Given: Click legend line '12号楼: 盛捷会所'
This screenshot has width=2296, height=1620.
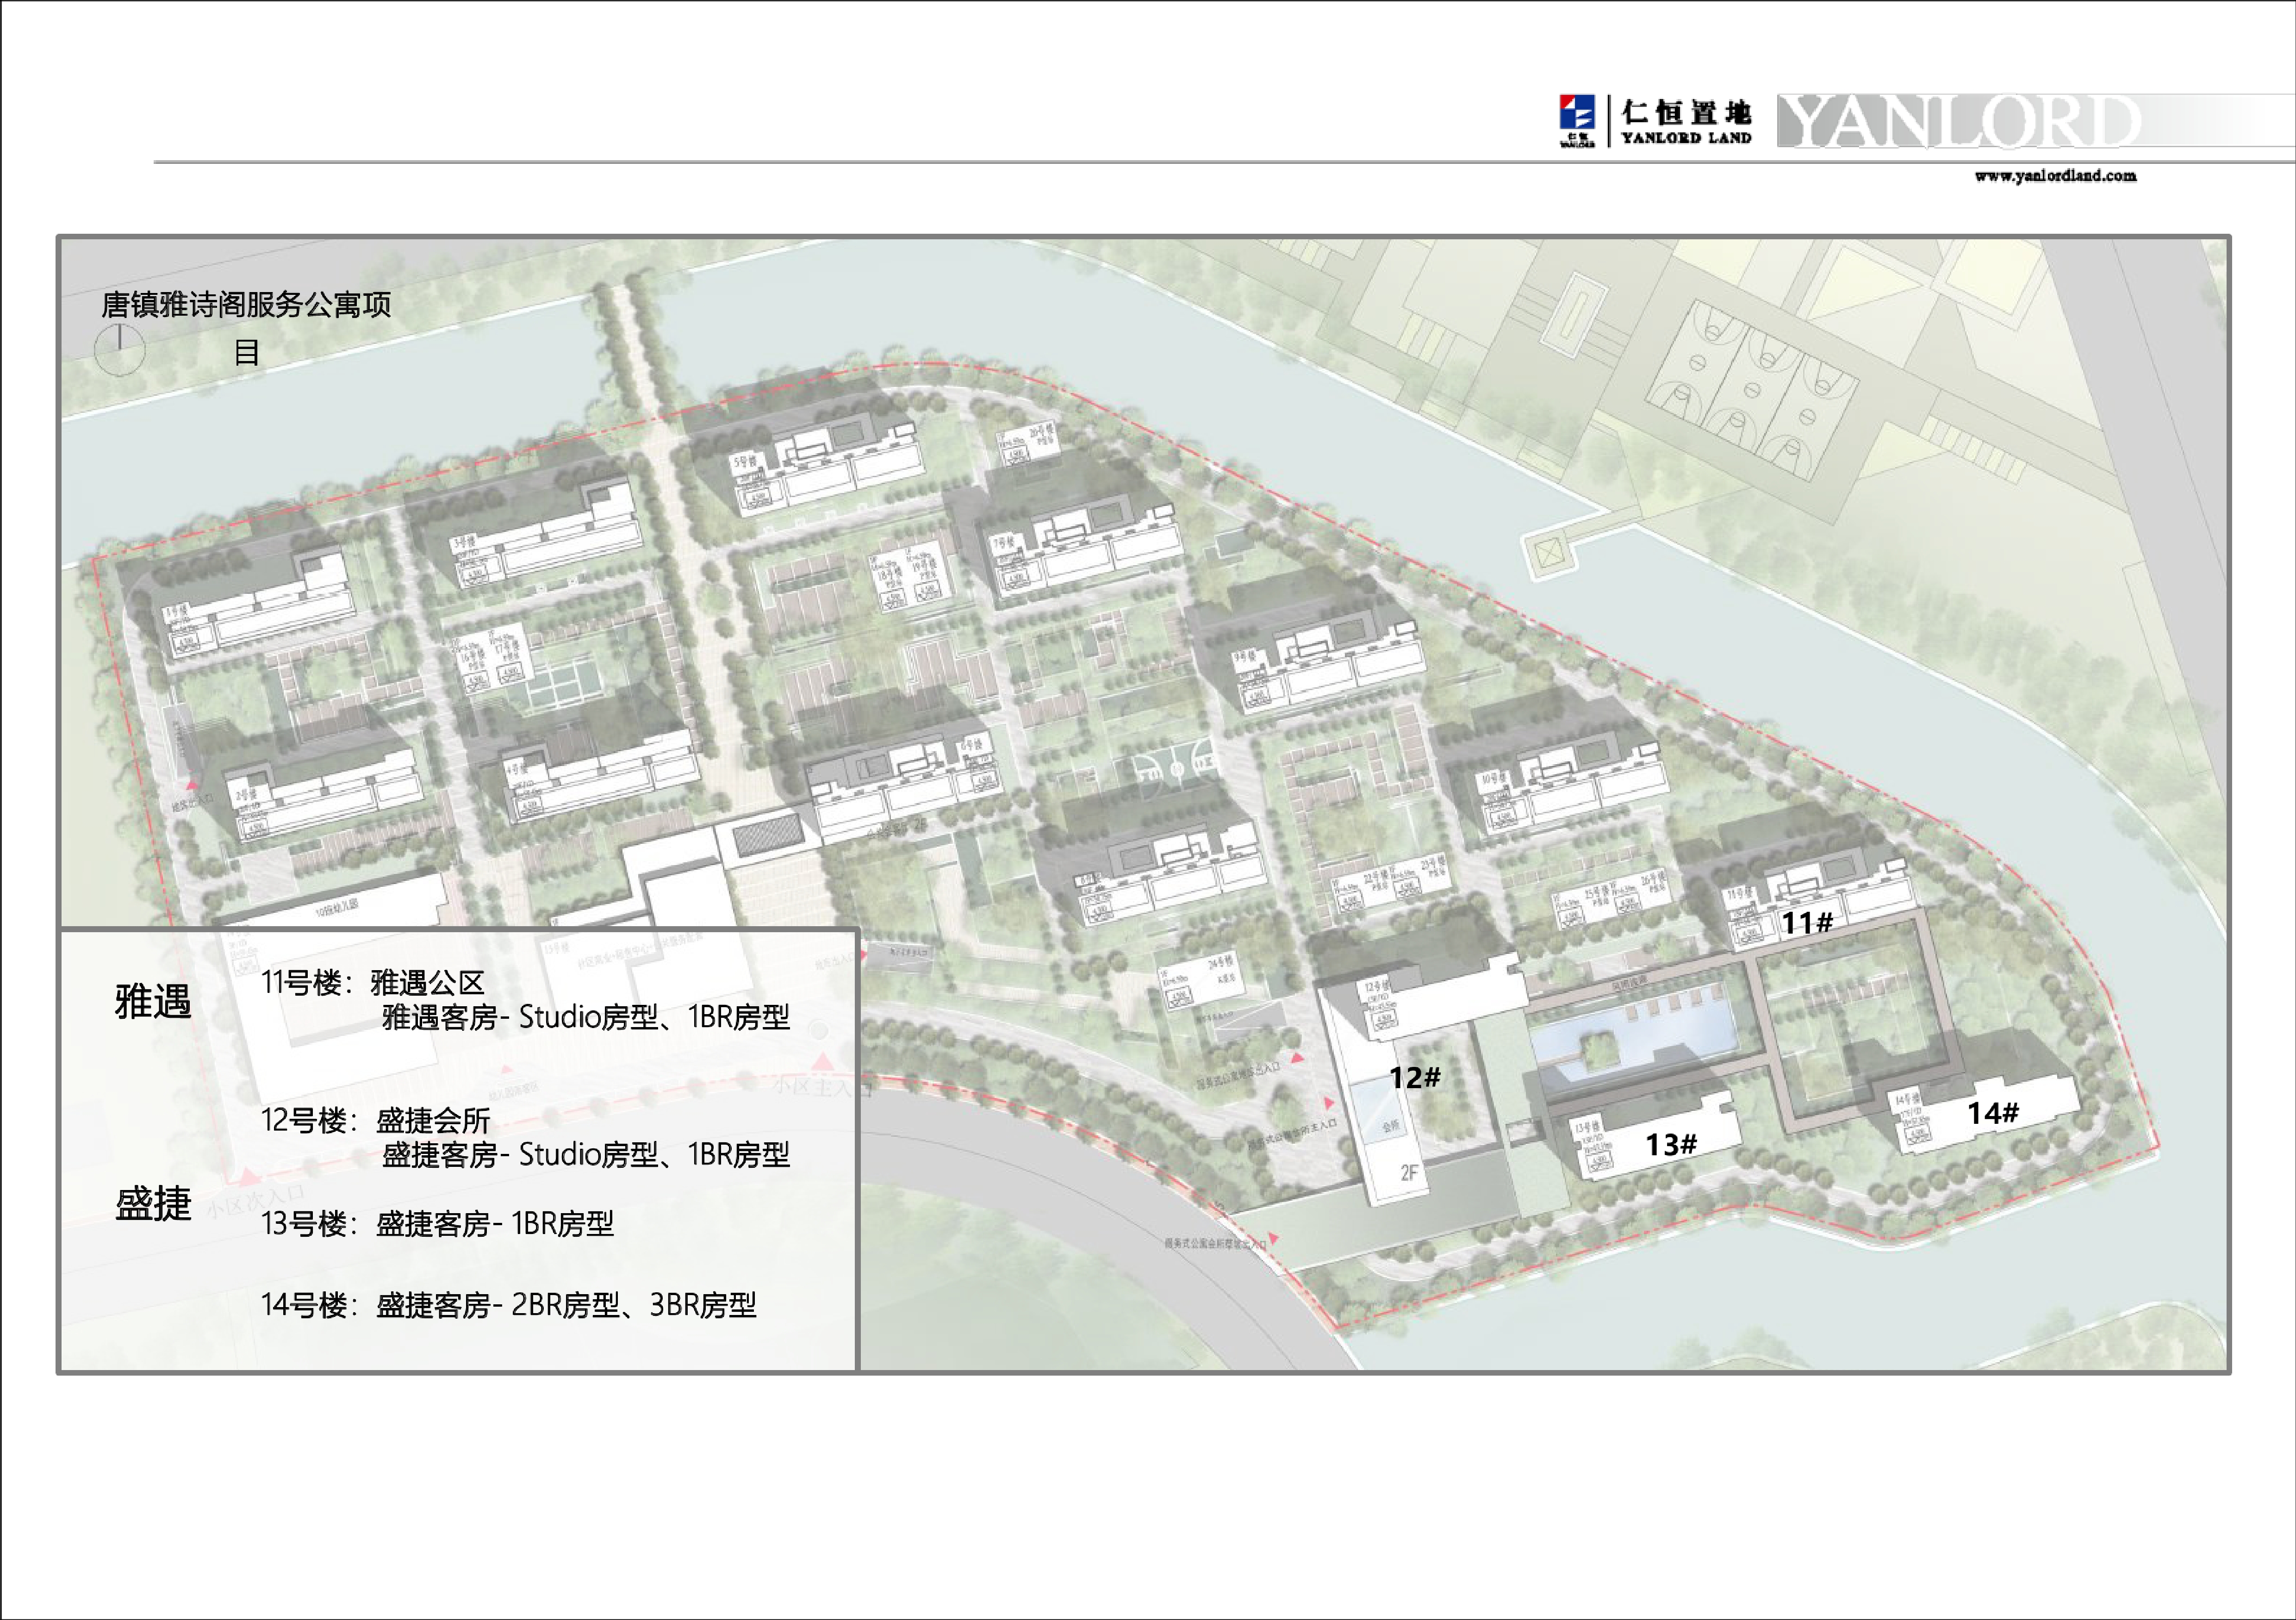Looking at the screenshot, I should [x=376, y=1120].
